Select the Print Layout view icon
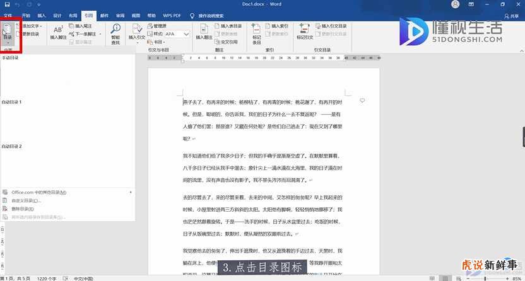Image resolution: width=525 pixels, height=281 pixels. click(x=445, y=278)
